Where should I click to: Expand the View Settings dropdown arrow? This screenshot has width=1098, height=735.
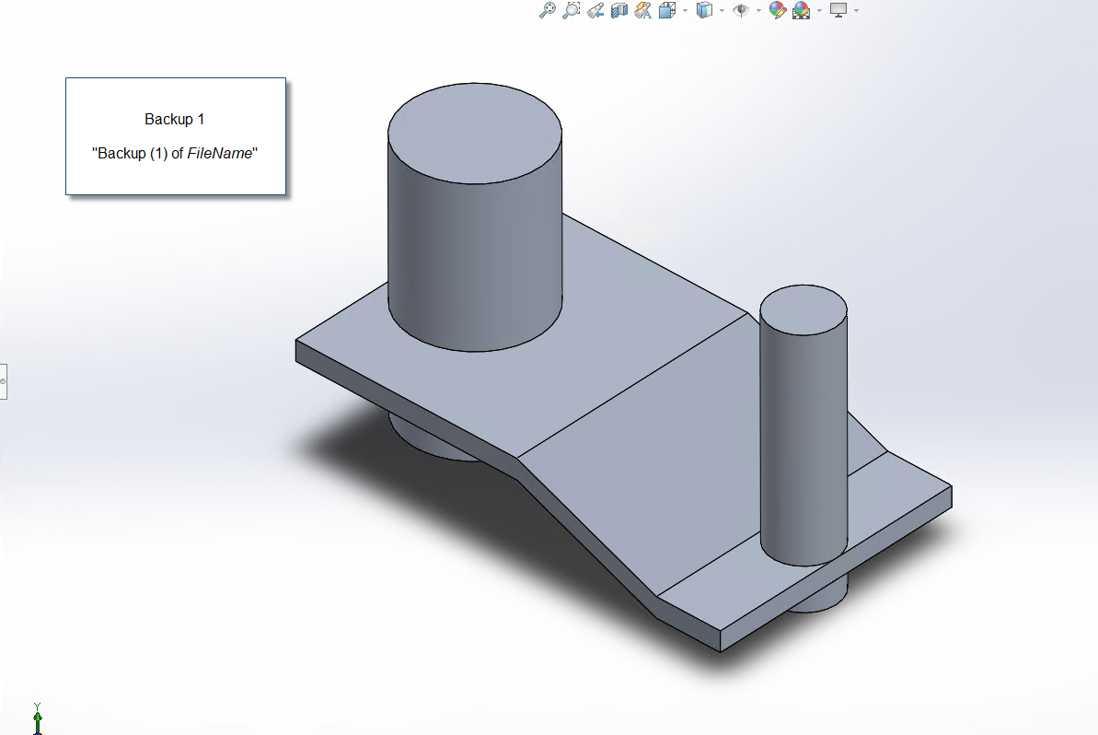click(856, 10)
